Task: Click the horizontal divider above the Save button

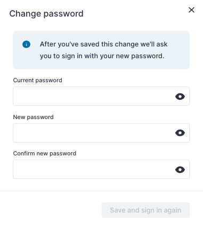Action: [x=101, y=191]
